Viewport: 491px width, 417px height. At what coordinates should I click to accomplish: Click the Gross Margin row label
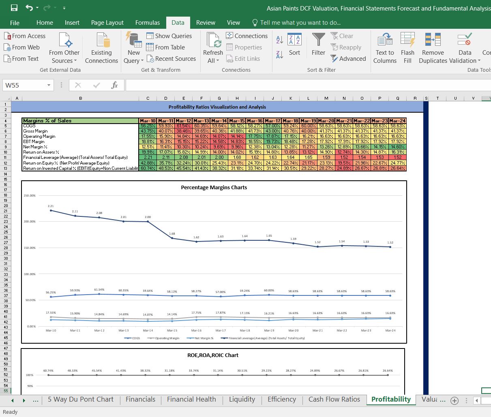(35, 131)
